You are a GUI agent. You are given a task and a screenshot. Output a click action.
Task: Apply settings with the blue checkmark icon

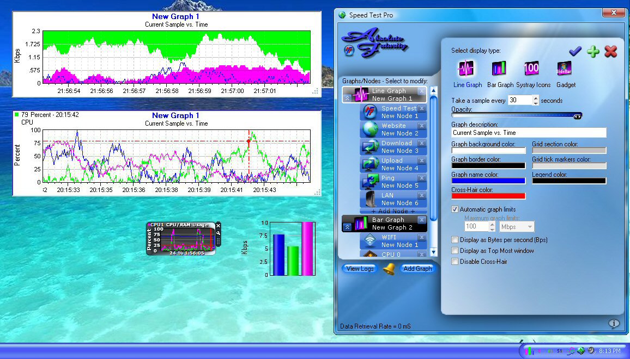coord(576,51)
